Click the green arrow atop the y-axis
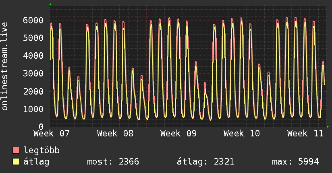The image size is (332, 173). [x=50, y=4]
